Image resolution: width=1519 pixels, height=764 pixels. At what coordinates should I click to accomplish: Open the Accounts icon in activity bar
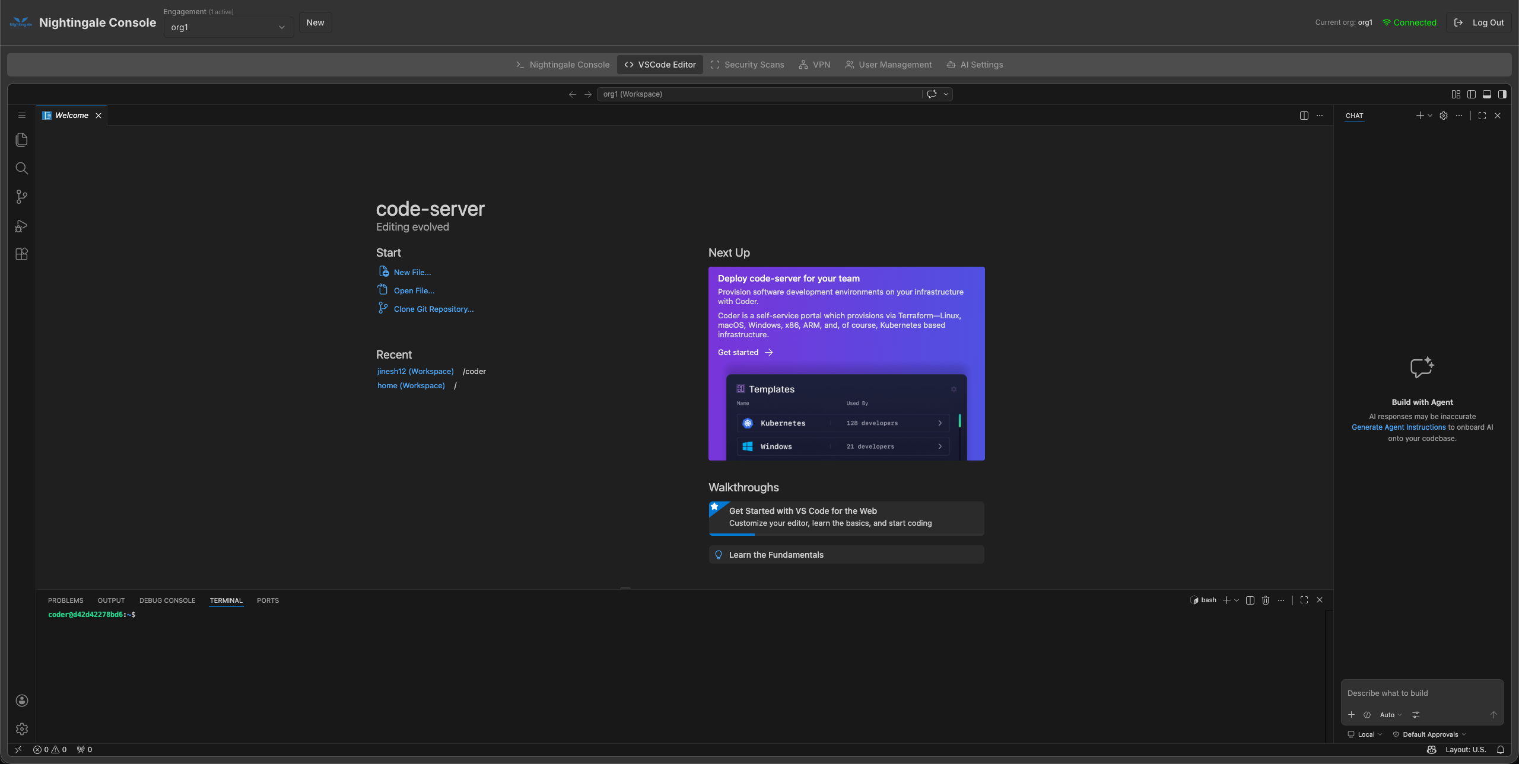click(22, 701)
